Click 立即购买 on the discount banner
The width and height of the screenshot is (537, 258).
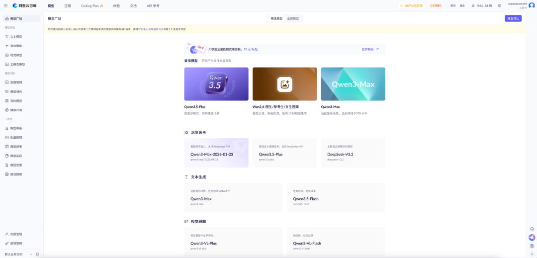[370, 49]
